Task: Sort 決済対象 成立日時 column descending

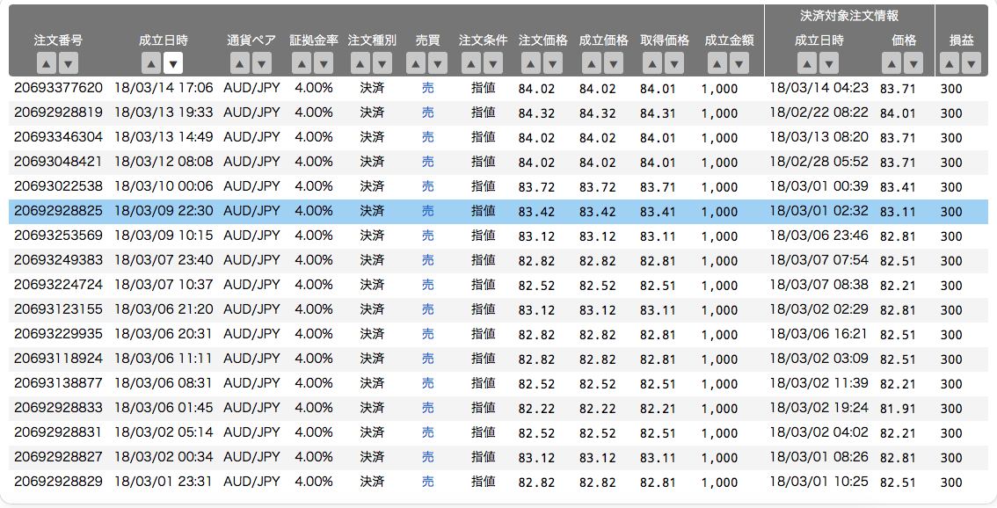Action: (x=828, y=63)
